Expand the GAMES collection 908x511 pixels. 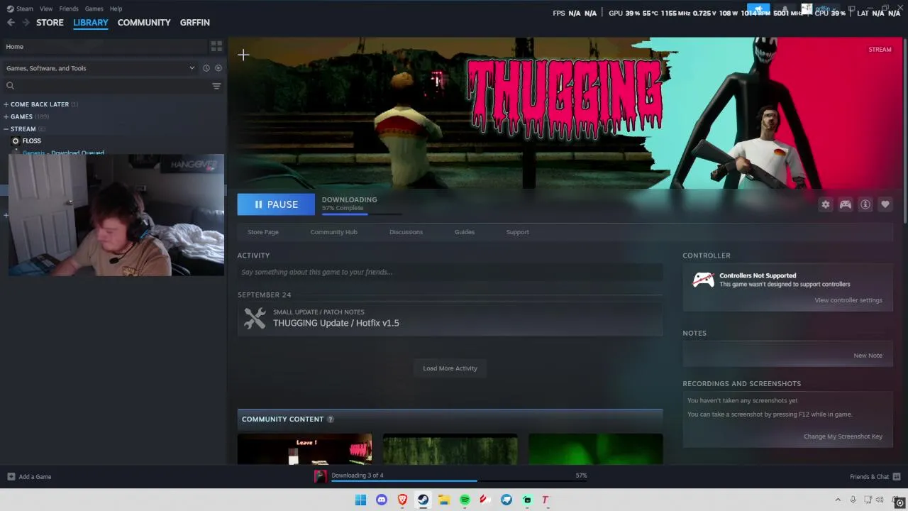point(6,116)
